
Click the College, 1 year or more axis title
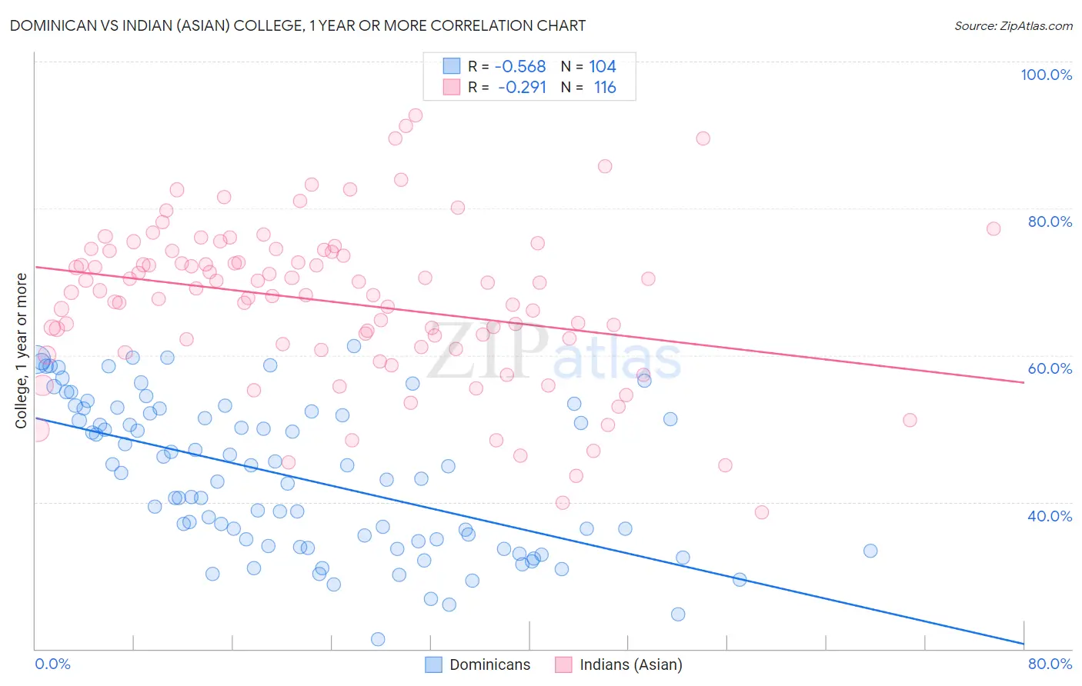22,351
